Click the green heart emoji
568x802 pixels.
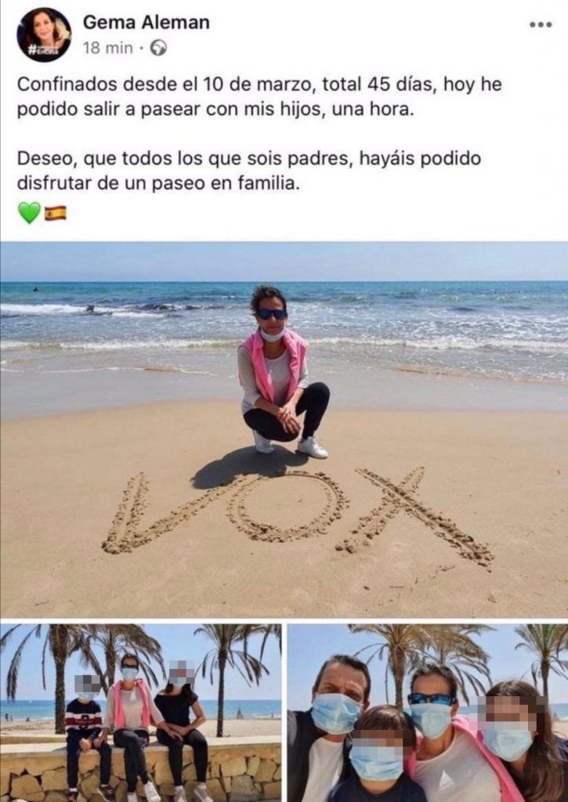pos(29,212)
